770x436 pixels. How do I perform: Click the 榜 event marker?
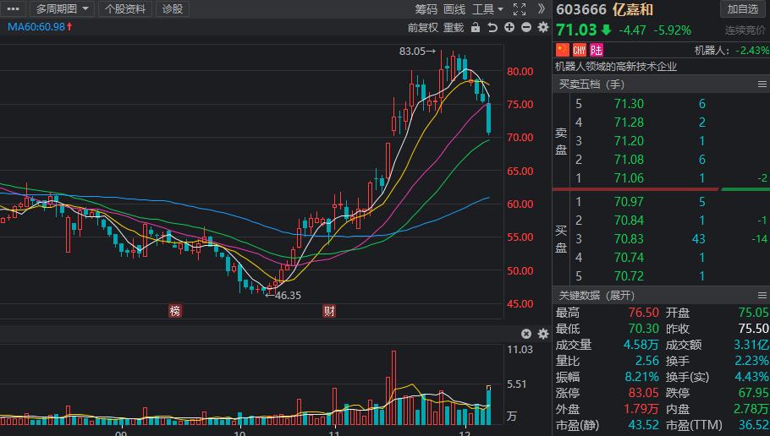pos(175,311)
